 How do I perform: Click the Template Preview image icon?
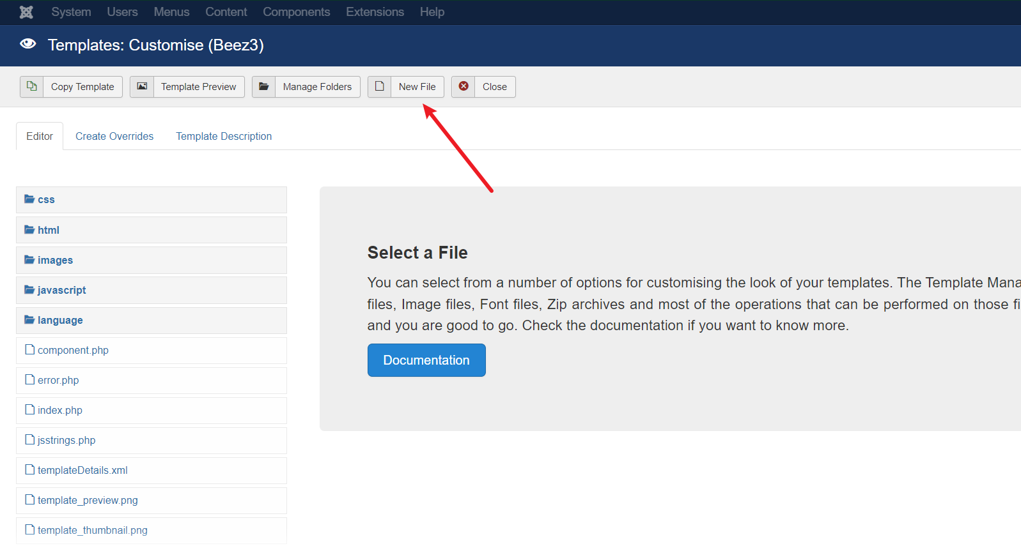142,86
